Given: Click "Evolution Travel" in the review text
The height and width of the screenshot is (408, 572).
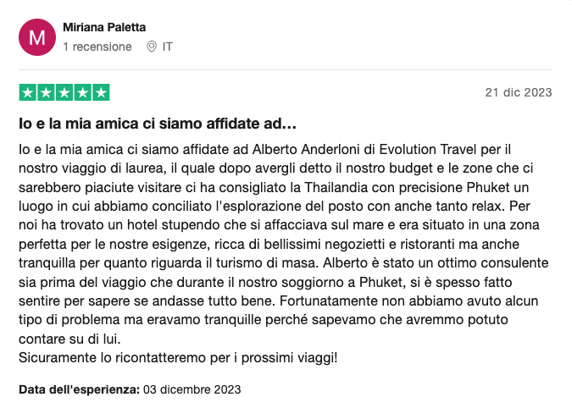Looking at the screenshot, I should [428, 149].
